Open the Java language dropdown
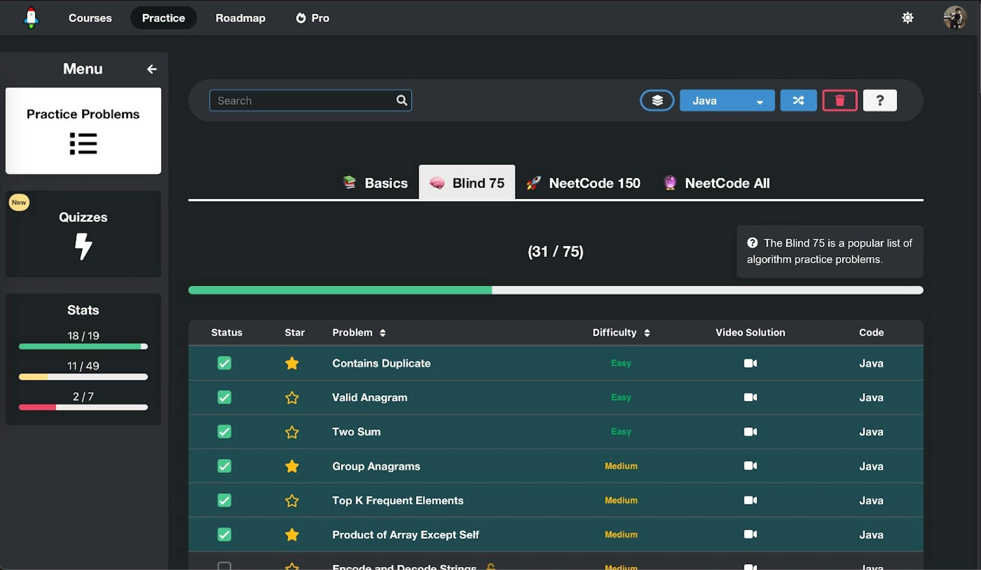The width and height of the screenshot is (981, 570). 727,100
